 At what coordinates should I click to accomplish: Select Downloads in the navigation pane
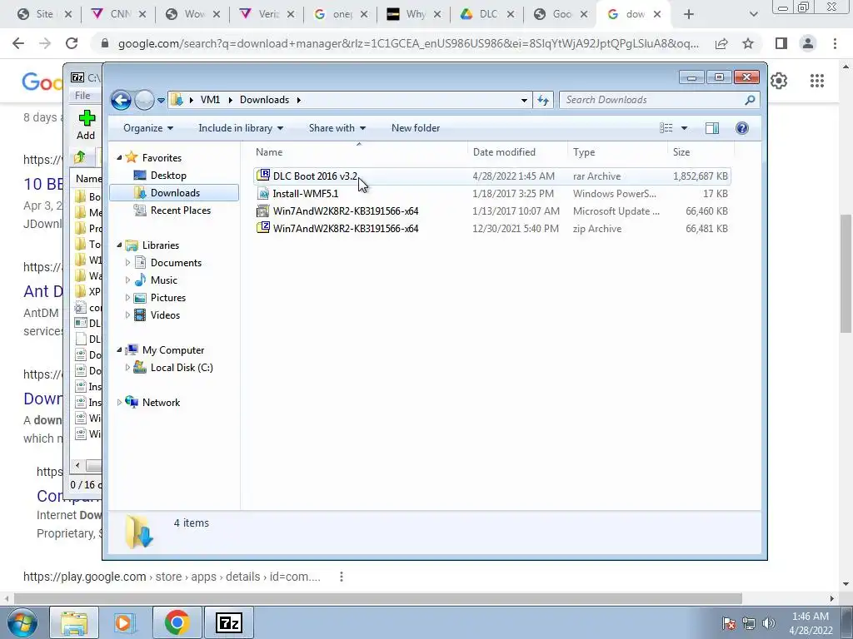click(174, 193)
